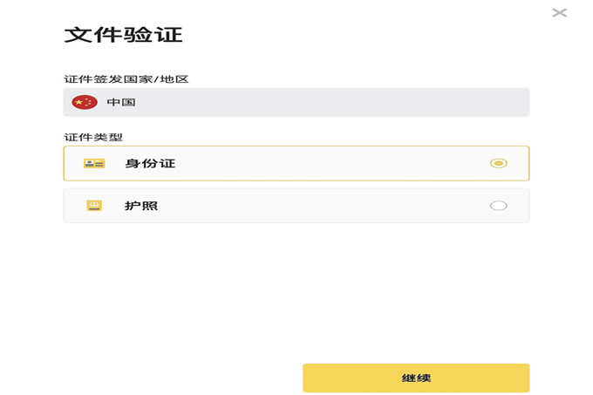This screenshot has width=593, height=395.
Task: Click the yellow ID card icon
Action: click(x=94, y=163)
